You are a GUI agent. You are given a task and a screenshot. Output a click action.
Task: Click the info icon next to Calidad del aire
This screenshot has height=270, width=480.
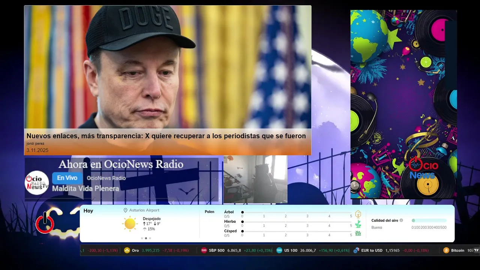pos(401,220)
